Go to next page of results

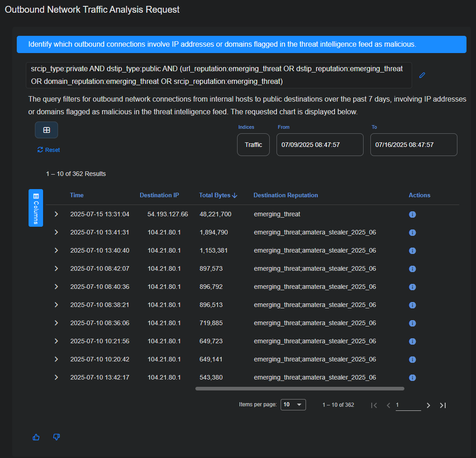(x=428, y=405)
